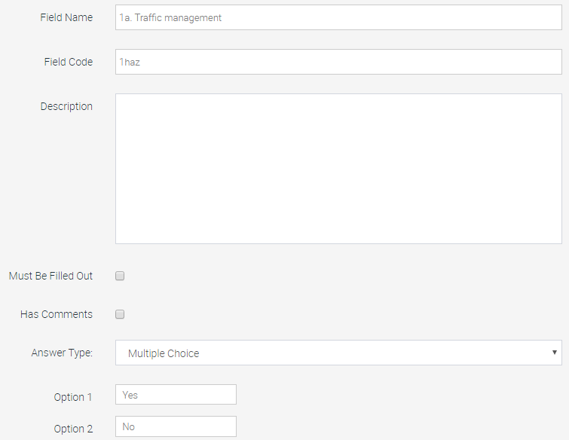Click the Option 2 input field

pyautogui.click(x=176, y=426)
